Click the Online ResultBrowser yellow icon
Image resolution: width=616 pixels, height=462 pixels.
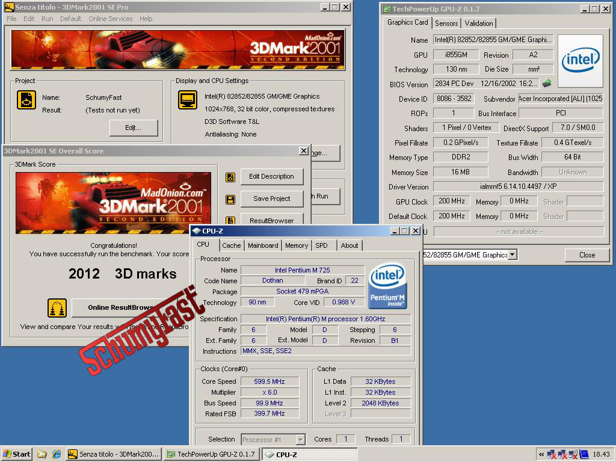pyautogui.click(x=57, y=307)
